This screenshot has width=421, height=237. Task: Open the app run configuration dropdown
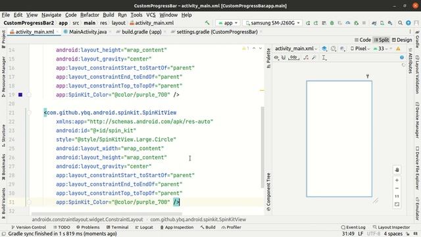[x=228, y=23]
